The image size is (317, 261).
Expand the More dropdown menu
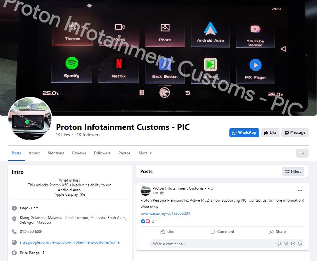145,153
